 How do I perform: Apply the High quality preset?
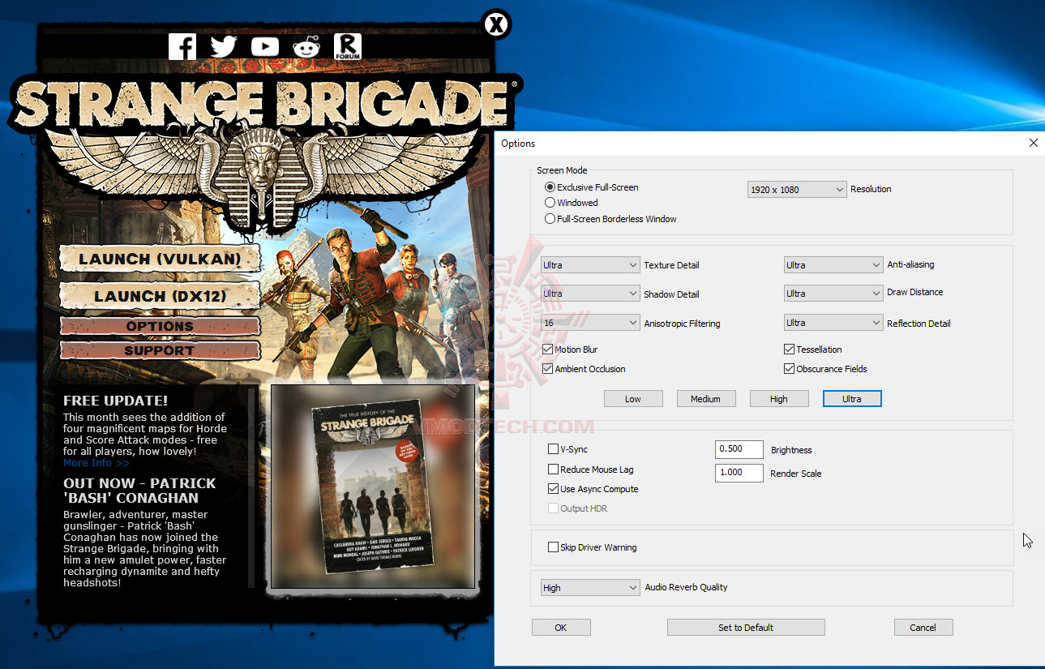click(x=778, y=399)
